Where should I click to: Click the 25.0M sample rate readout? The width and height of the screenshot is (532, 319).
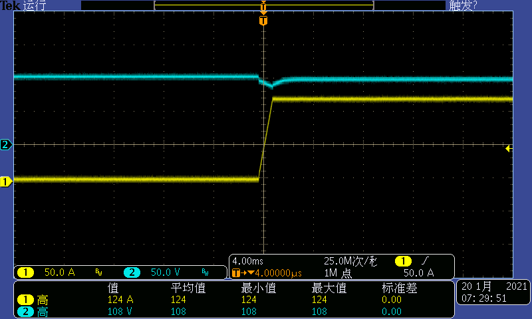click(x=350, y=262)
